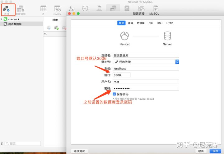This screenshot has width=224, height=154.
Task: Click the 名 column header
Action: click(x=45, y=34)
